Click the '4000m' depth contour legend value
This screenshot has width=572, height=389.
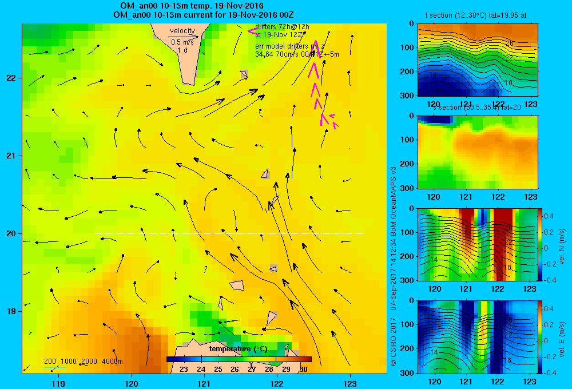tap(112, 362)
